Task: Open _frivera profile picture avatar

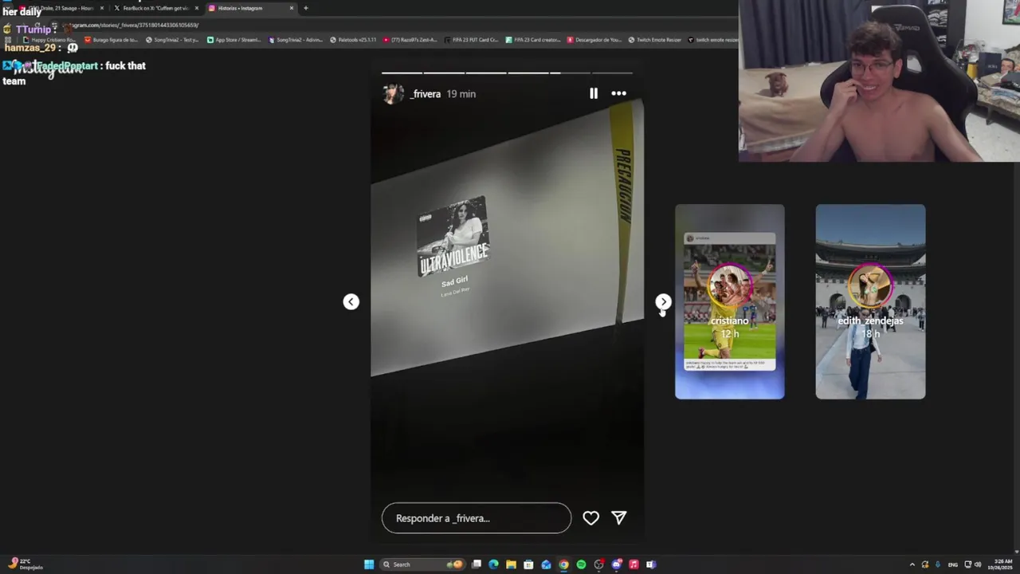Action: [393, 94]
